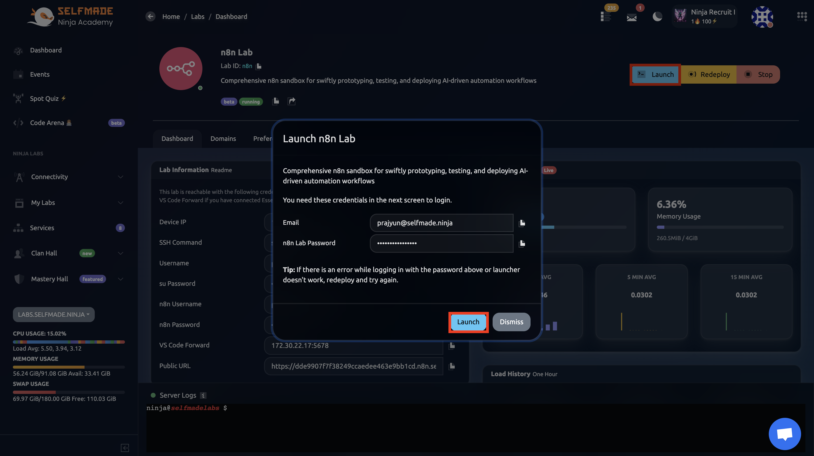Click the beta tag under the lab title
The image size is (814, 456).
(229, 102)
